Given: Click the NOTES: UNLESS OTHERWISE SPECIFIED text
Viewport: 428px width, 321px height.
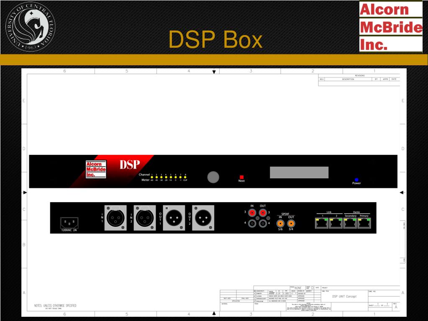Looking at the screenshot, I should point(55,306).
